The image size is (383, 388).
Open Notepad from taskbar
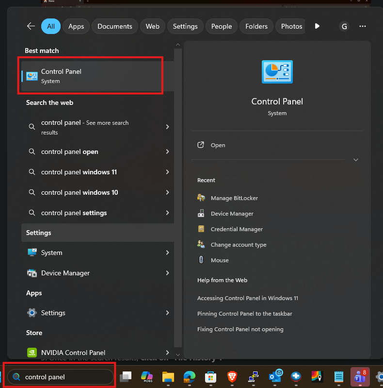tap(339, 377)
